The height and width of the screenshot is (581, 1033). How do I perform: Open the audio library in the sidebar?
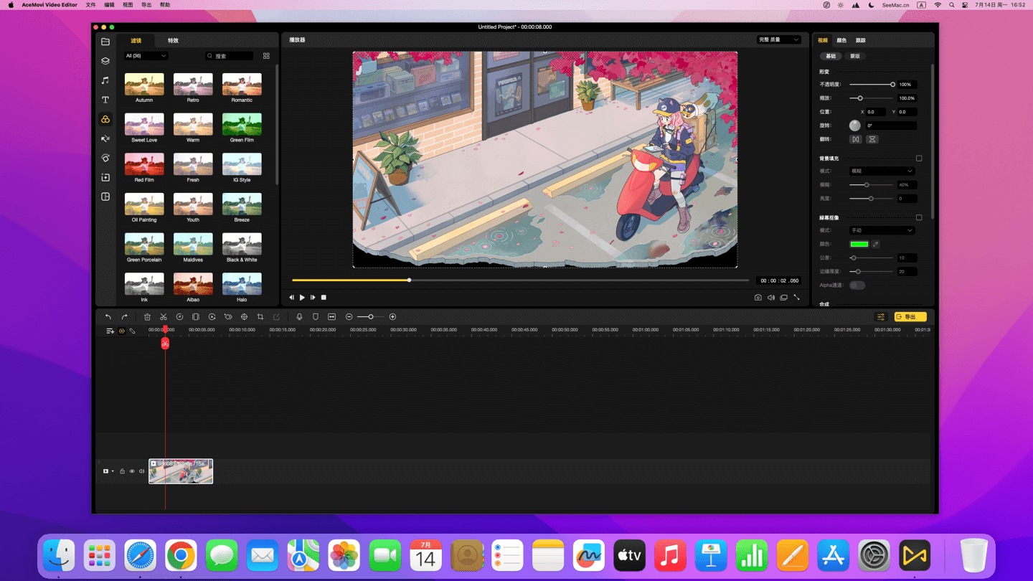coord(105,80)
